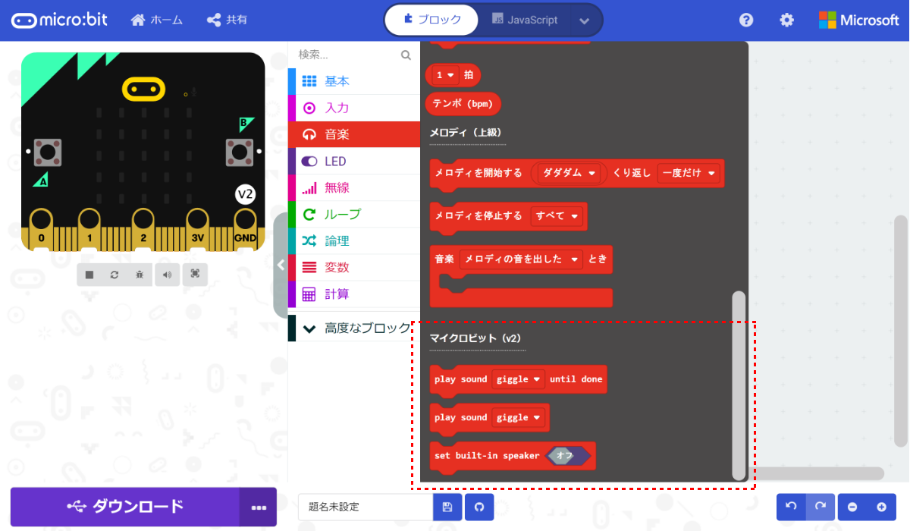
Task: Open the simulator debug mode (bug icon)
Action: (140, 274)
